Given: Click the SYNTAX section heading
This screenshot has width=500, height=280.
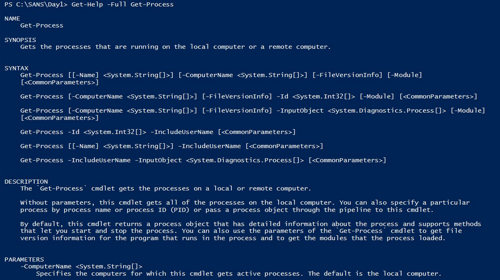Looking at the screenshot, I should [x=16, y=68].
